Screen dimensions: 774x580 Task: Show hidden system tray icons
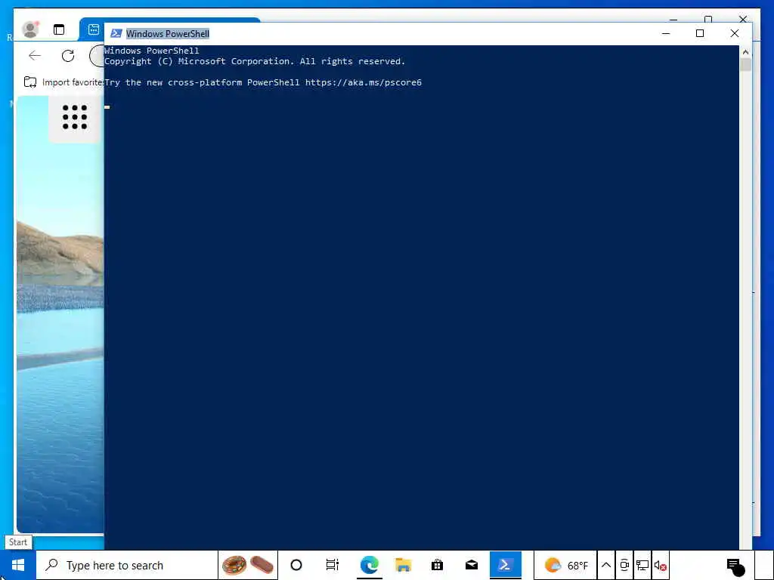(x=606, y=565)
